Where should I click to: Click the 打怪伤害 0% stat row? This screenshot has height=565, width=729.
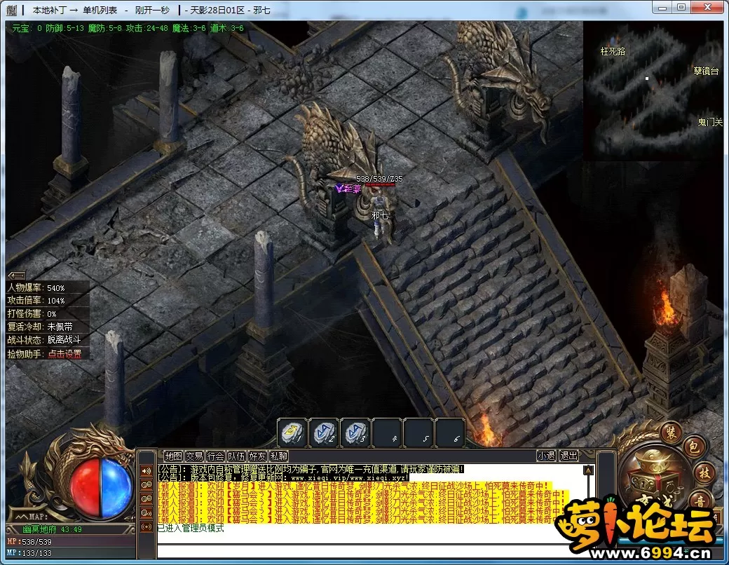[x=48, y=313]
